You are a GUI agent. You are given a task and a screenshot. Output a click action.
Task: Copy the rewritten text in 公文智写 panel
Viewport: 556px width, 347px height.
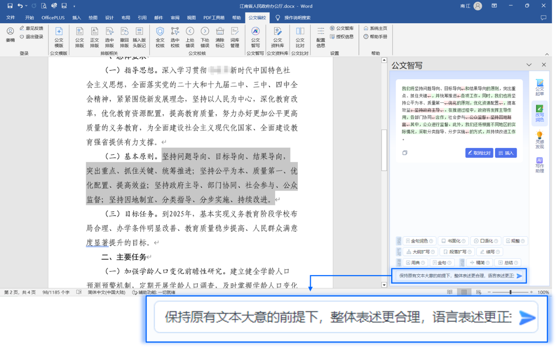(405, 153)
